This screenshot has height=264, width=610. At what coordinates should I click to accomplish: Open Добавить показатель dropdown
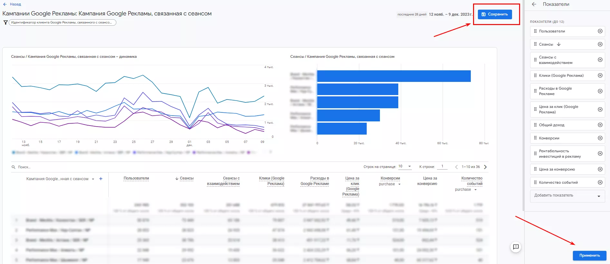click(567, 196)
